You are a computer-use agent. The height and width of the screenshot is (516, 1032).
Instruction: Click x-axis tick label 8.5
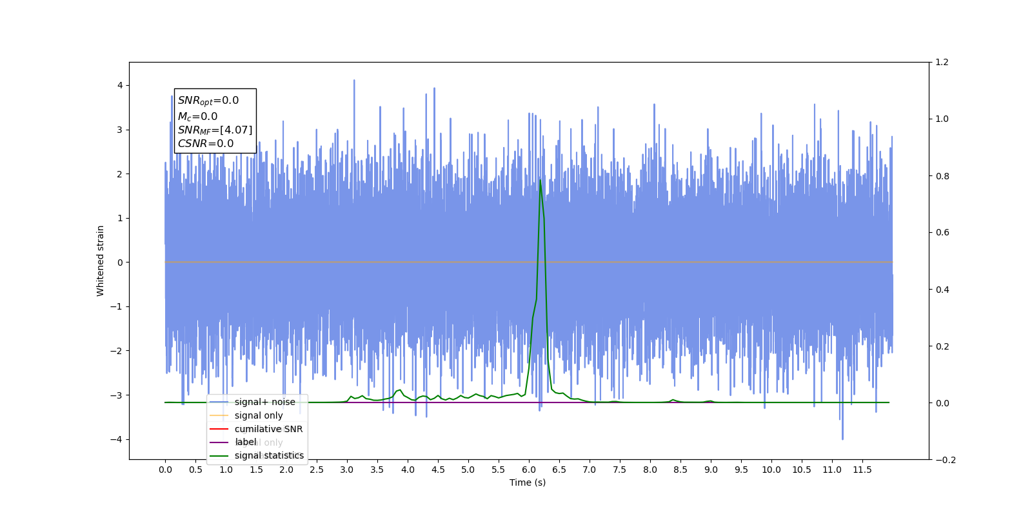tap(680, 470)
